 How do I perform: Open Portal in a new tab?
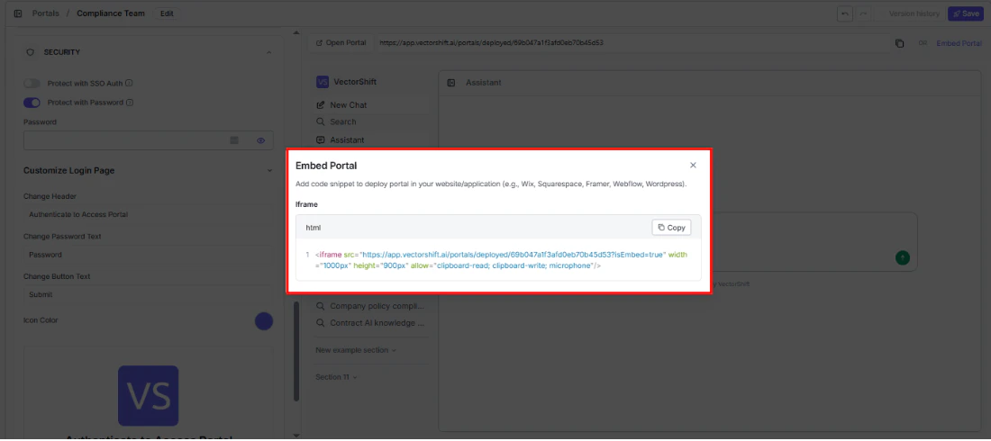341,43
